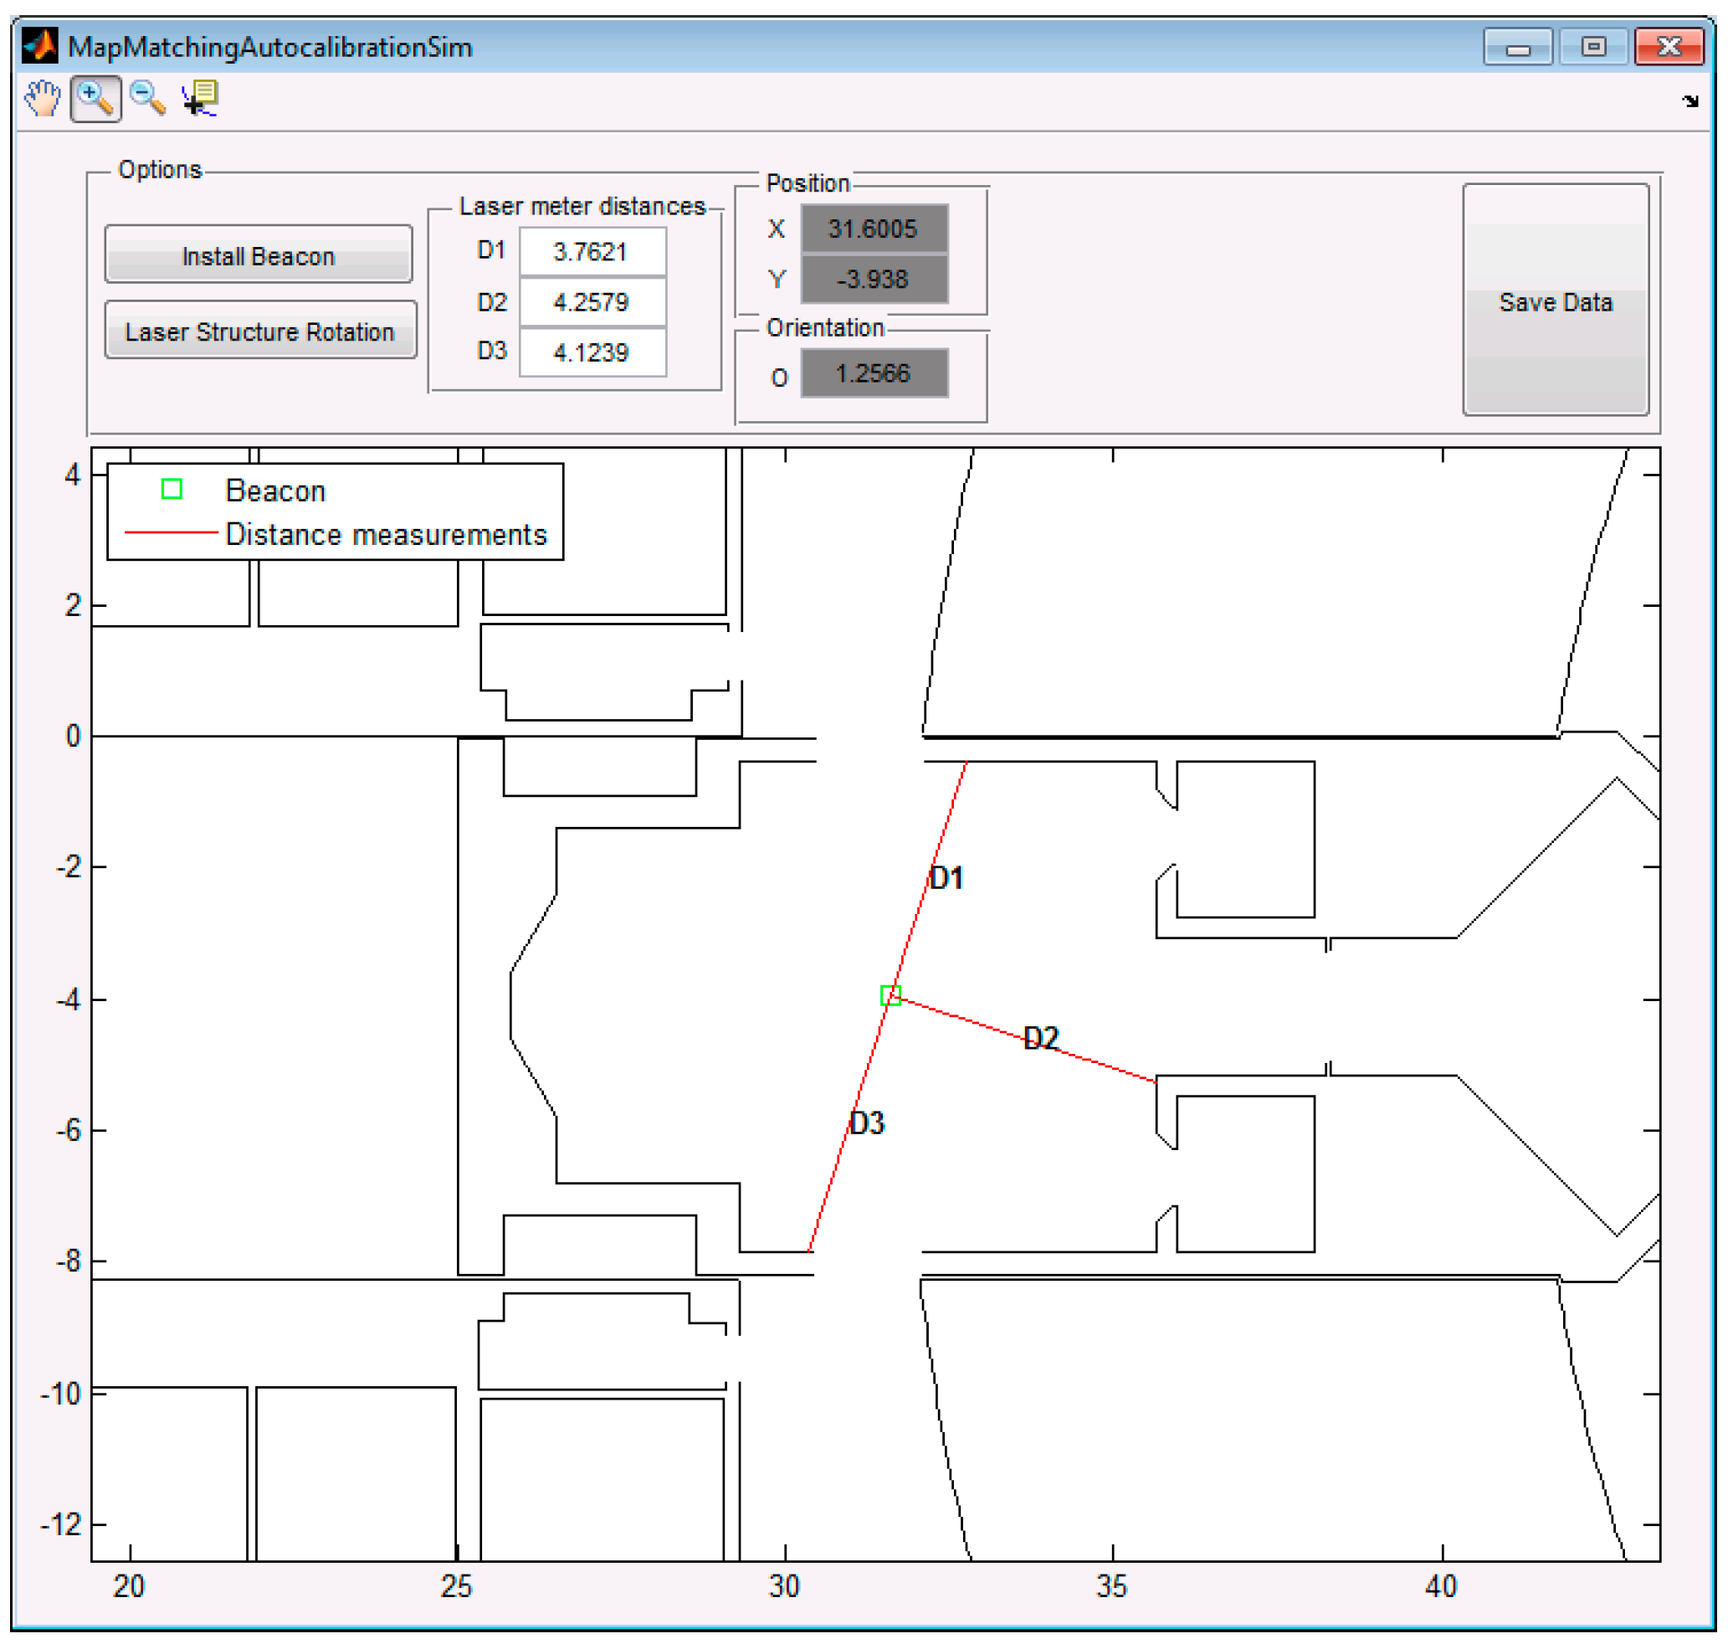This screenshot has width=1728, height=1649.
Task: Click the green Beacon square marker
Action: (890, 995)
